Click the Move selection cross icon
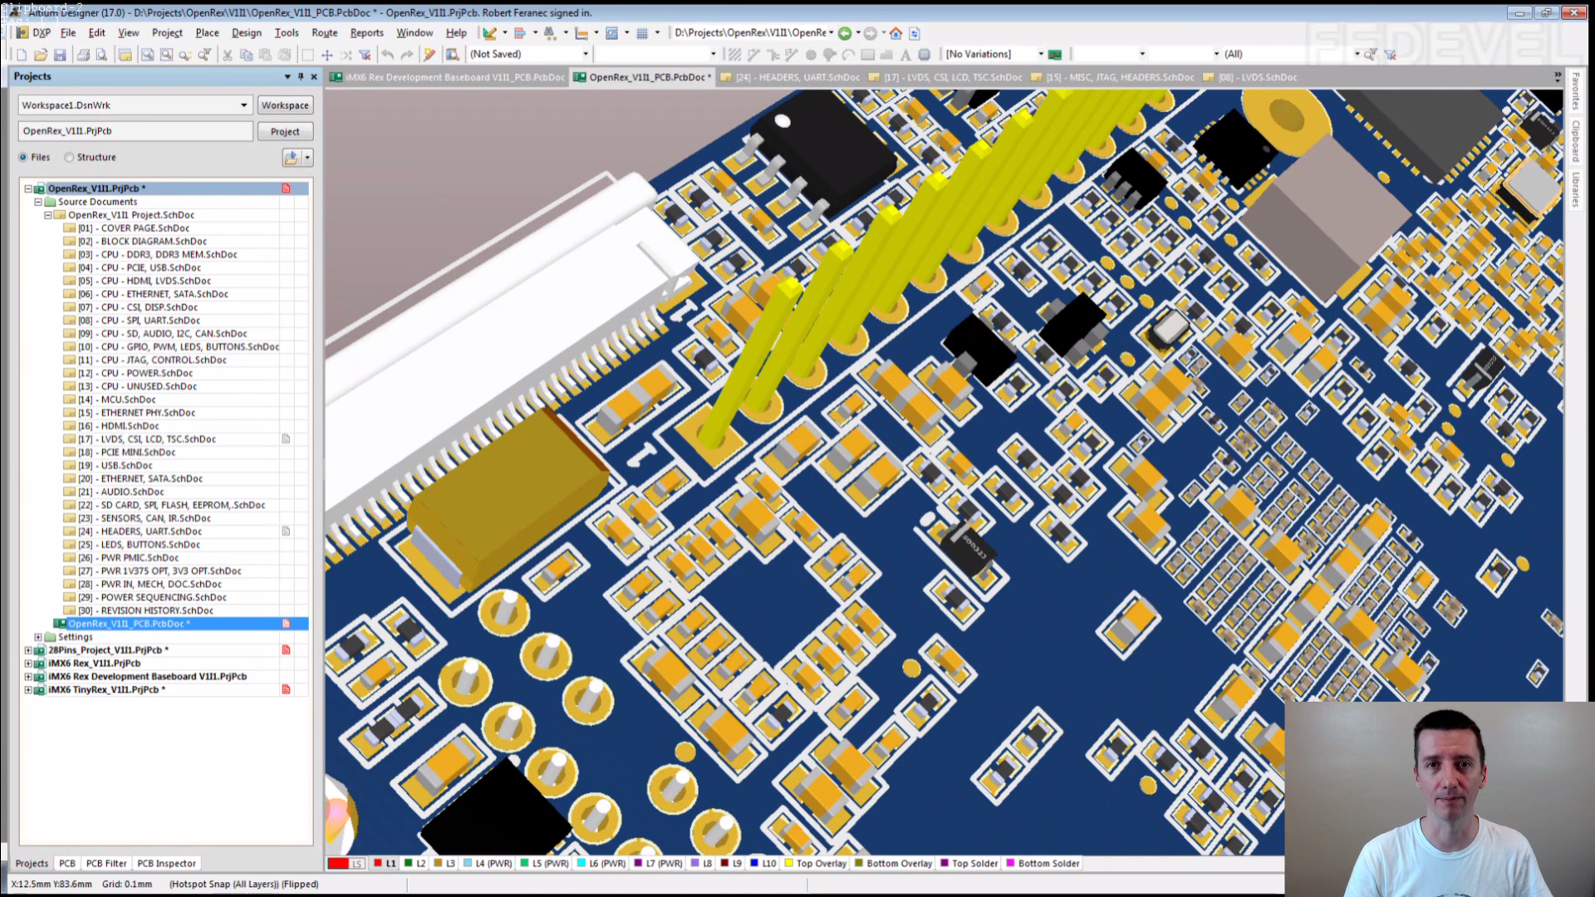 pos(327,55)
